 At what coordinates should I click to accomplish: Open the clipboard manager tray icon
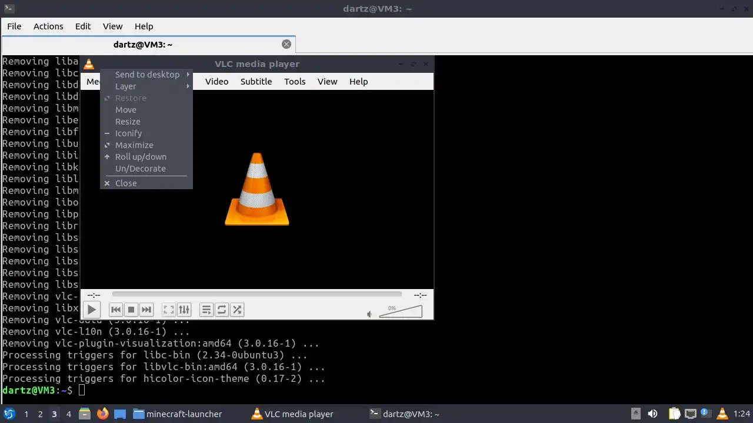[674, 414]
